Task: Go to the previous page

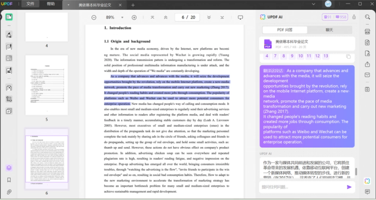Action: click(x=166, y=18)
